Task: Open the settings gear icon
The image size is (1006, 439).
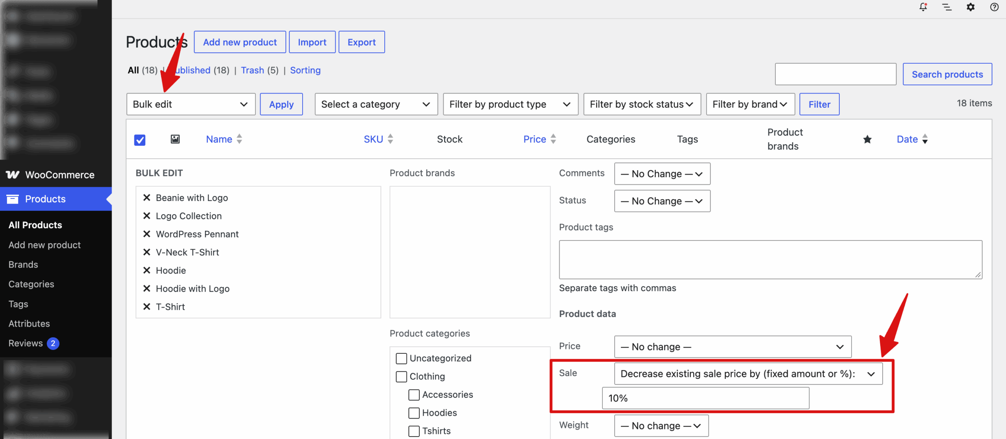Action: [970, 7]
